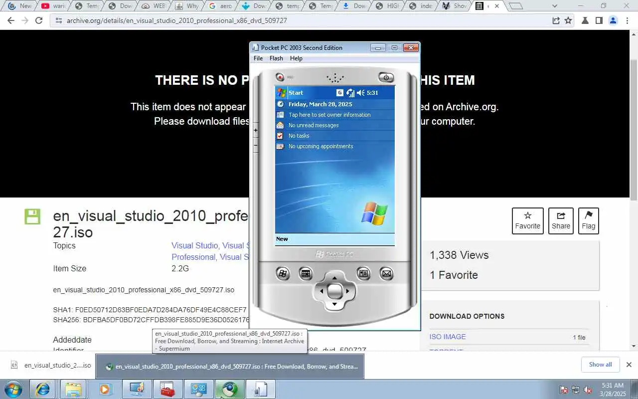Screen dimensions: 638x399
Task: Open the Help menu in emulator
Action: (296, 58)
